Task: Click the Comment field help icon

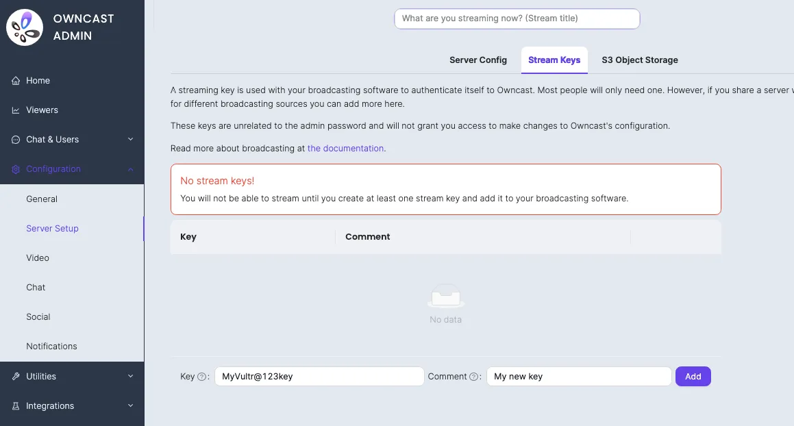Action: point(473,377)
